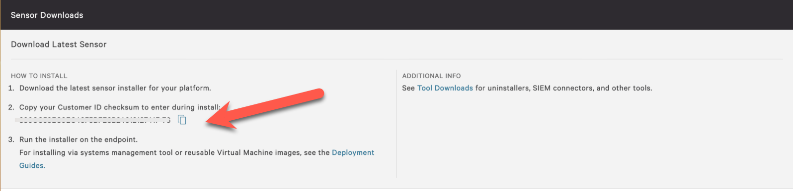793x191 pixels.
Task: Click the word 'Guides.' on the last line
Action: click(x=32, y=166)
